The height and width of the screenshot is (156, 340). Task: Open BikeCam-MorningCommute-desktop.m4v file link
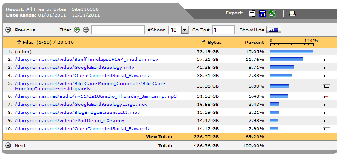(x=90, y=86)
